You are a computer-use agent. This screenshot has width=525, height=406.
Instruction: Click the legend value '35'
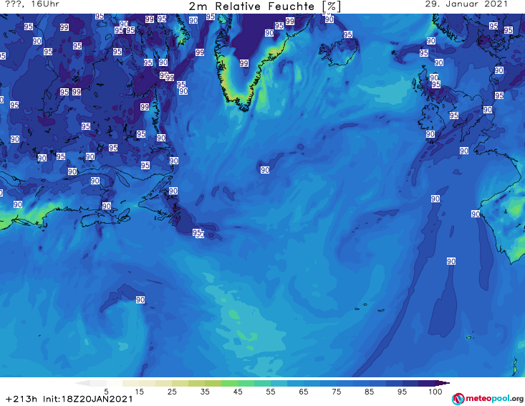tap(205, 392)
